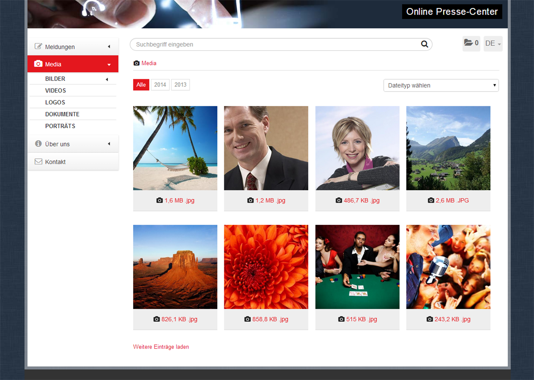The width and height of the screenshot is (534, 380).
Task: Click the camera icon in Media breadcrumb
Action: [137, 63]
